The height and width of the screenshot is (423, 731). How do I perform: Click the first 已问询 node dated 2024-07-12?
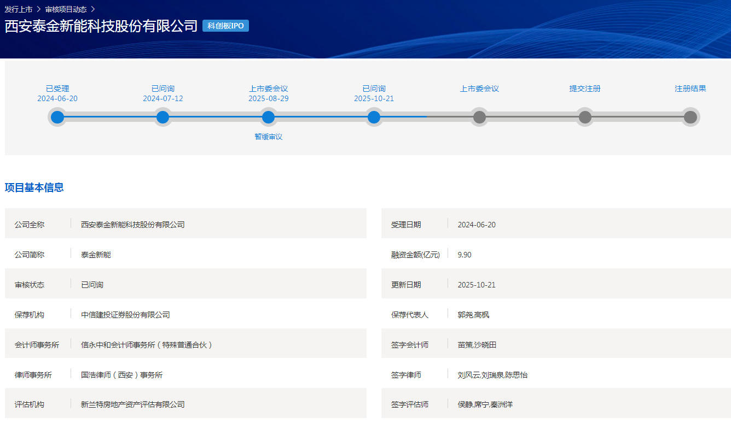coord(163,117)
